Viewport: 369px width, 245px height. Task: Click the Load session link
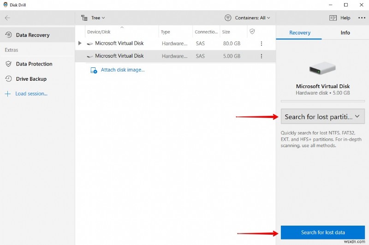pyautogui.click(x=30, y=94)
